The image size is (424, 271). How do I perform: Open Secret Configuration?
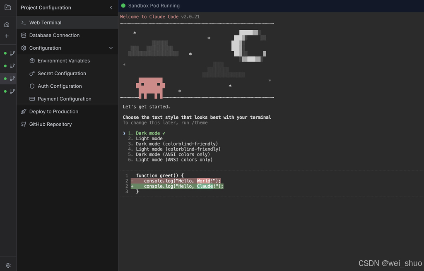pyautogui.click(x=67, y=73)
